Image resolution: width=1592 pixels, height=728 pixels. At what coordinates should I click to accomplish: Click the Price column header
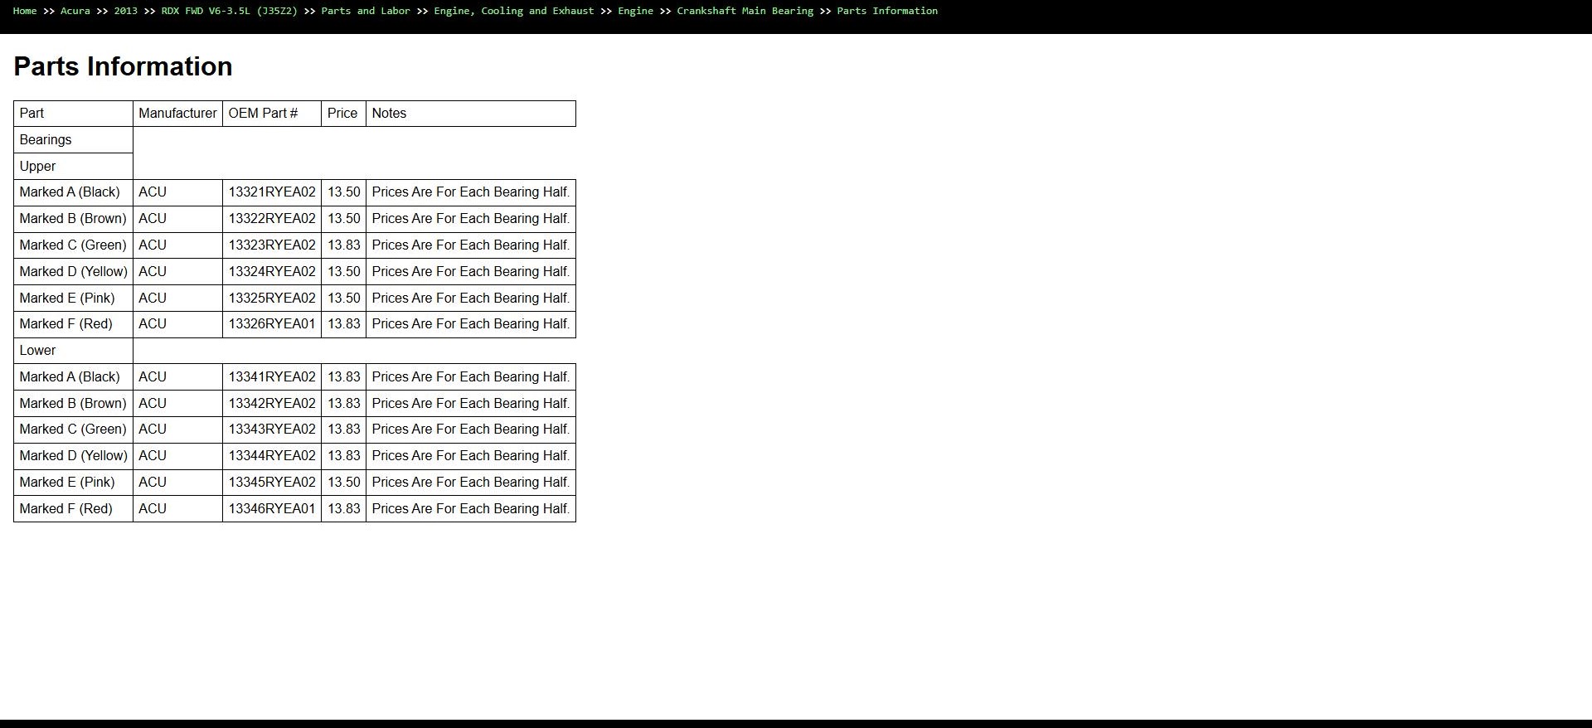342,114
